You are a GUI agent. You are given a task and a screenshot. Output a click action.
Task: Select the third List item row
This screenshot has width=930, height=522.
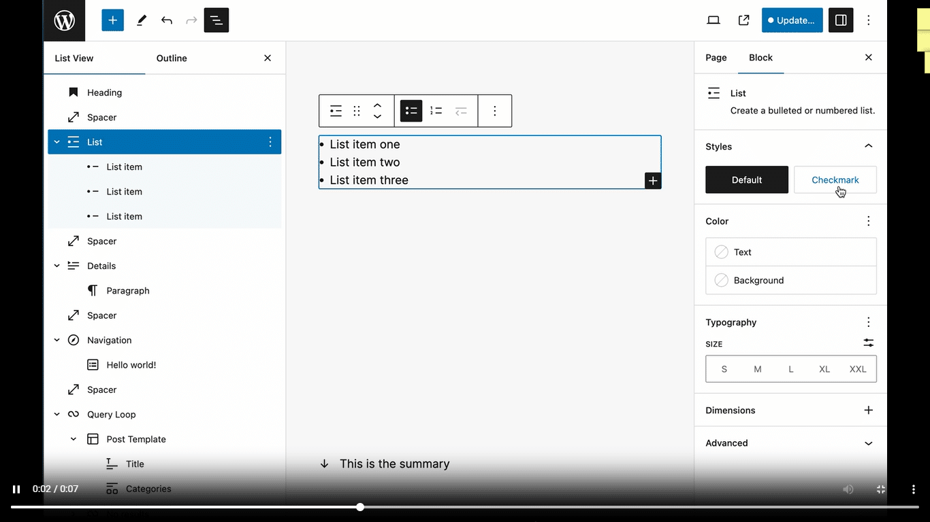click(164, 216)
